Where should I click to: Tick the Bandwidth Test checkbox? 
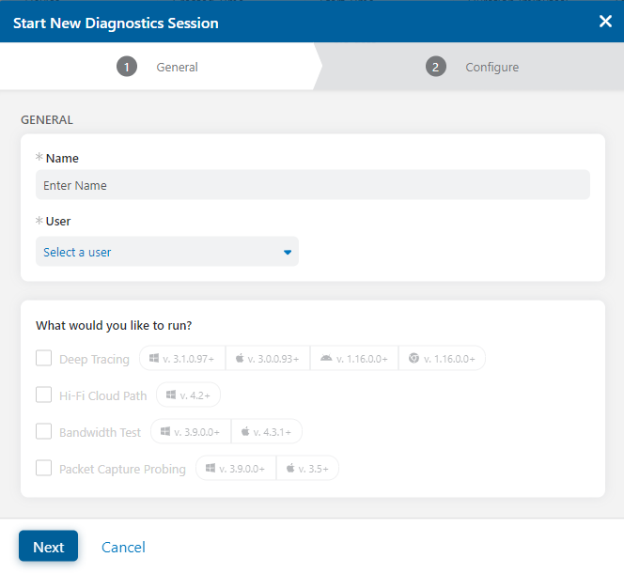pos(43,431)
